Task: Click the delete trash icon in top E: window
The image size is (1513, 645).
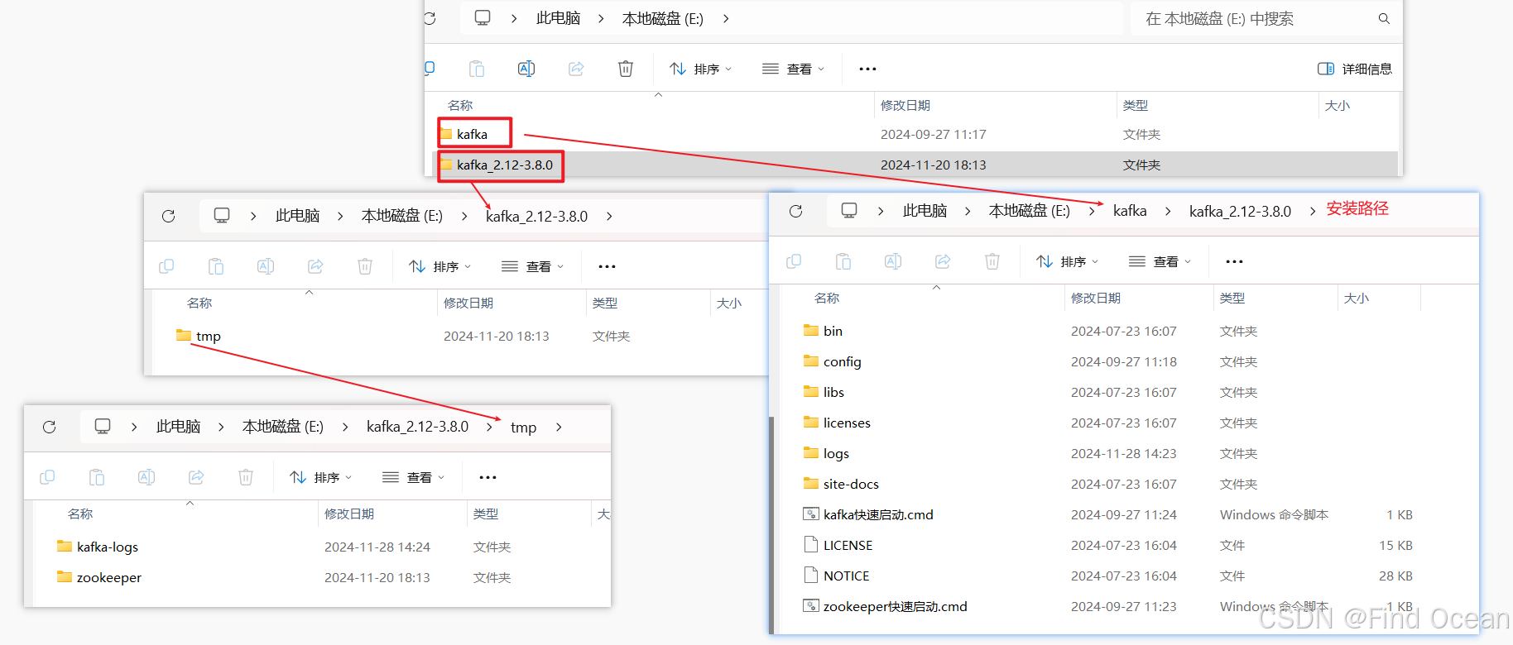Action: pos(626,69)
